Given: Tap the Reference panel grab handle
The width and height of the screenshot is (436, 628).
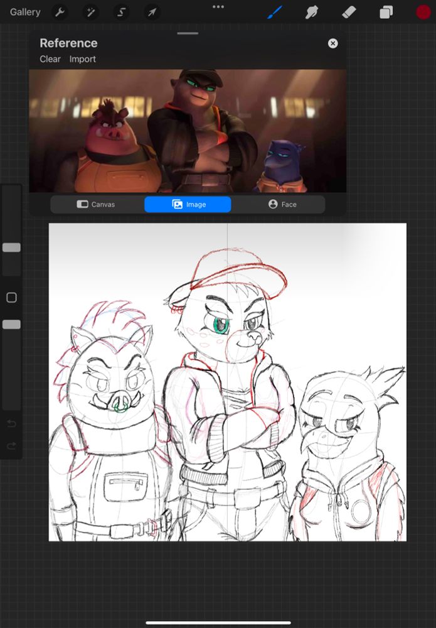Looking at the screenshot, I should [x=188, y=33].
